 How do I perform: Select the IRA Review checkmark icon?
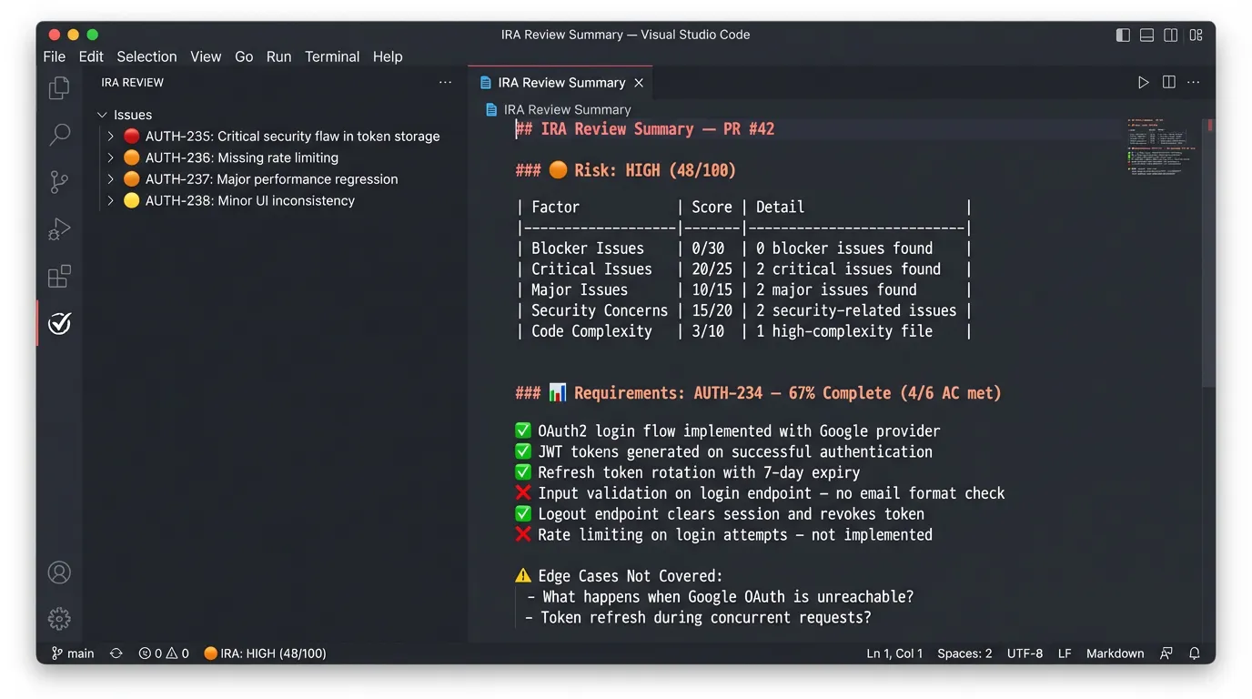pyautogui.click(x=59, y=323)
